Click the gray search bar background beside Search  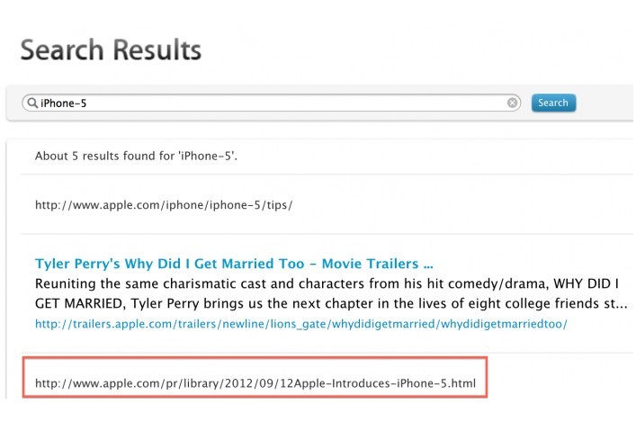(x=605, y=103)
